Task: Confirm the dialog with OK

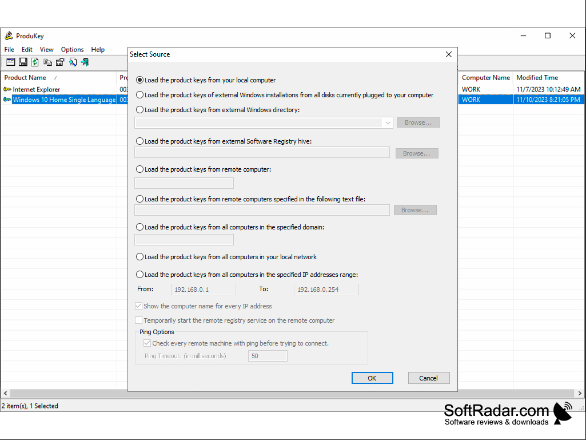Action: click(x=372, y=378)
